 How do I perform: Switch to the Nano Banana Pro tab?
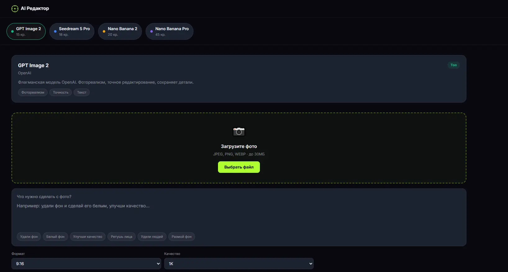[170, 31]
